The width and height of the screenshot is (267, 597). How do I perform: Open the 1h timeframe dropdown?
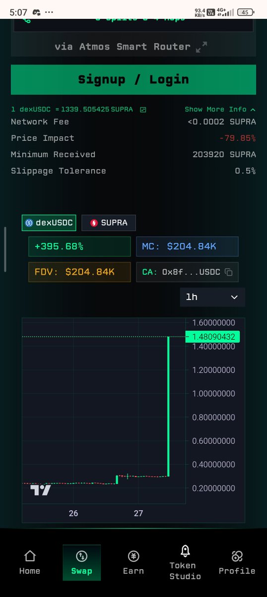pyautogui.click(x=212, y=297)
